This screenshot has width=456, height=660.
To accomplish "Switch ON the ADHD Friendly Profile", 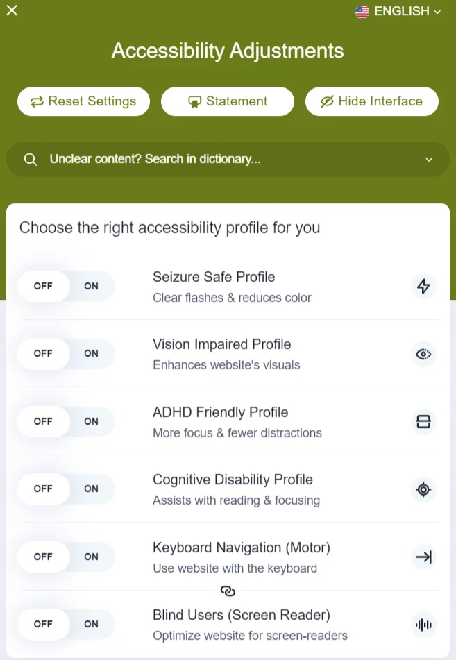I will coord(91,421).
